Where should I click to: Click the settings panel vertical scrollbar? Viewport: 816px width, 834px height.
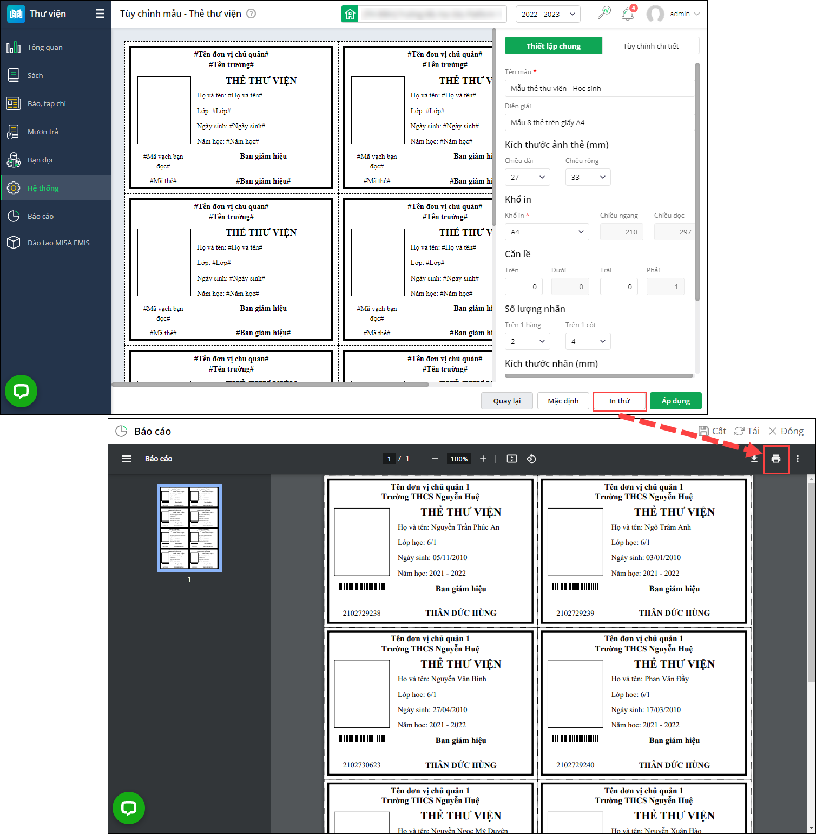coord(697,181)
